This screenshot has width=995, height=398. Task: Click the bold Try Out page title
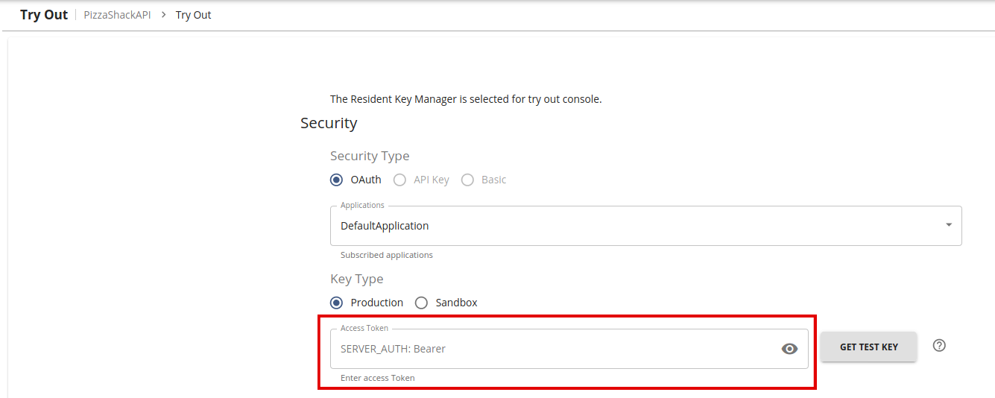point(44,15)
